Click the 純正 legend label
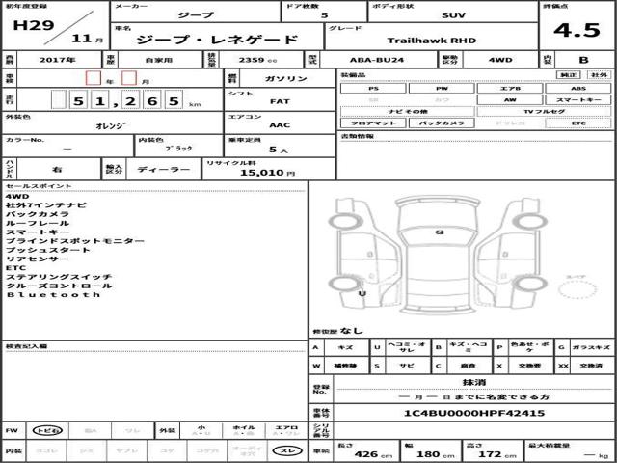This screenshot has width=617, height=463. click(568, 75)
